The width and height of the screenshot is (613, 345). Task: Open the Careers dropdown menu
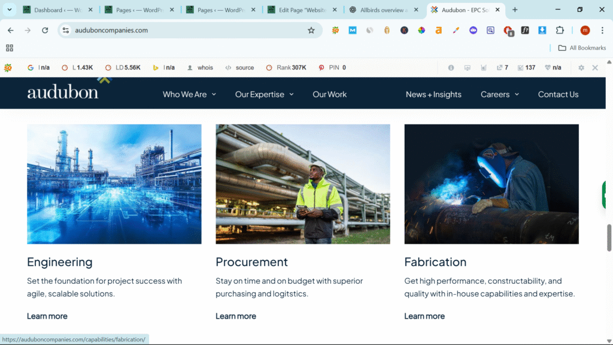point(500,94)
